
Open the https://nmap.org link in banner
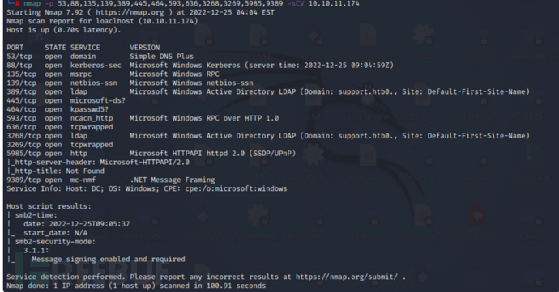point(130,12)
